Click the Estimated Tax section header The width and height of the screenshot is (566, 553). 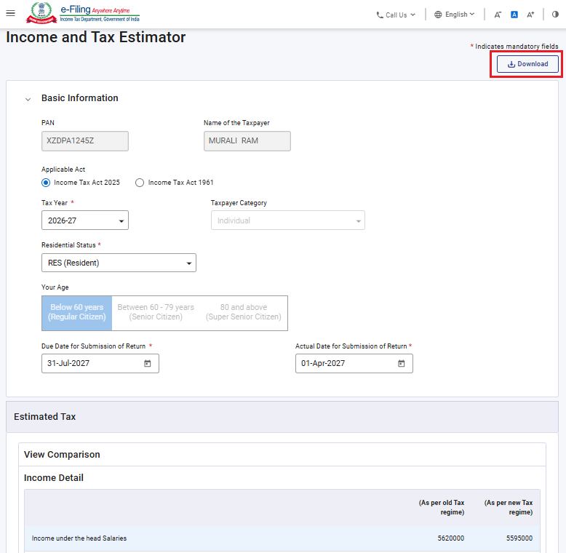coord(282,417)
